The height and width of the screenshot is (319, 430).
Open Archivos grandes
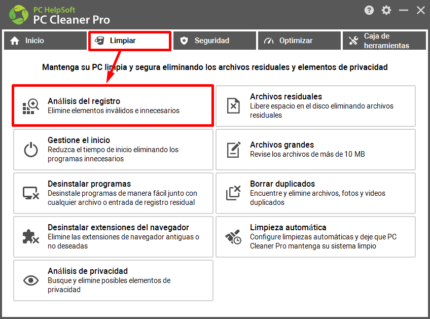coord(315,150)
